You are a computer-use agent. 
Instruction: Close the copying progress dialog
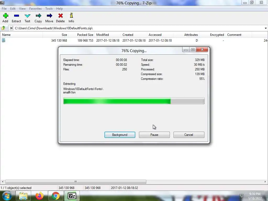click(x=202, y=49)
